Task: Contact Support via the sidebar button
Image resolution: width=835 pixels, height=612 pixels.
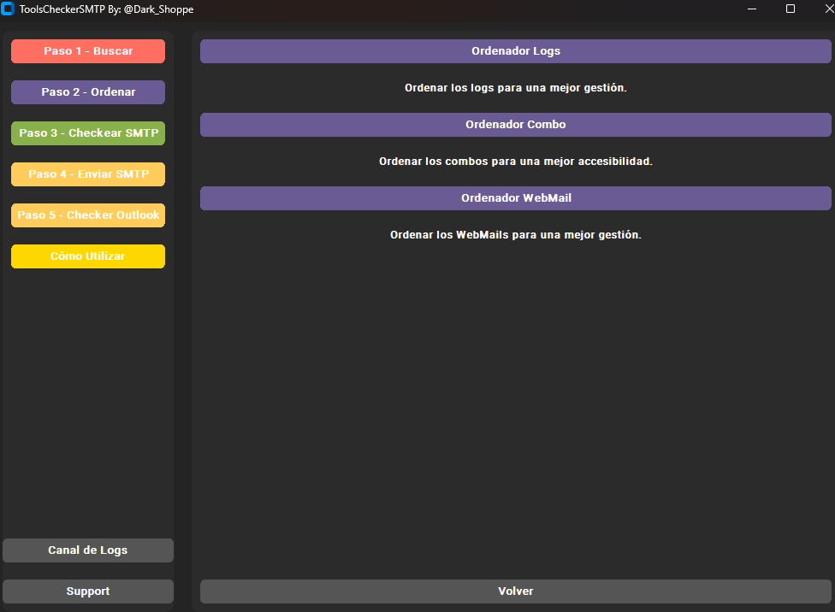Action: point(87,591)
